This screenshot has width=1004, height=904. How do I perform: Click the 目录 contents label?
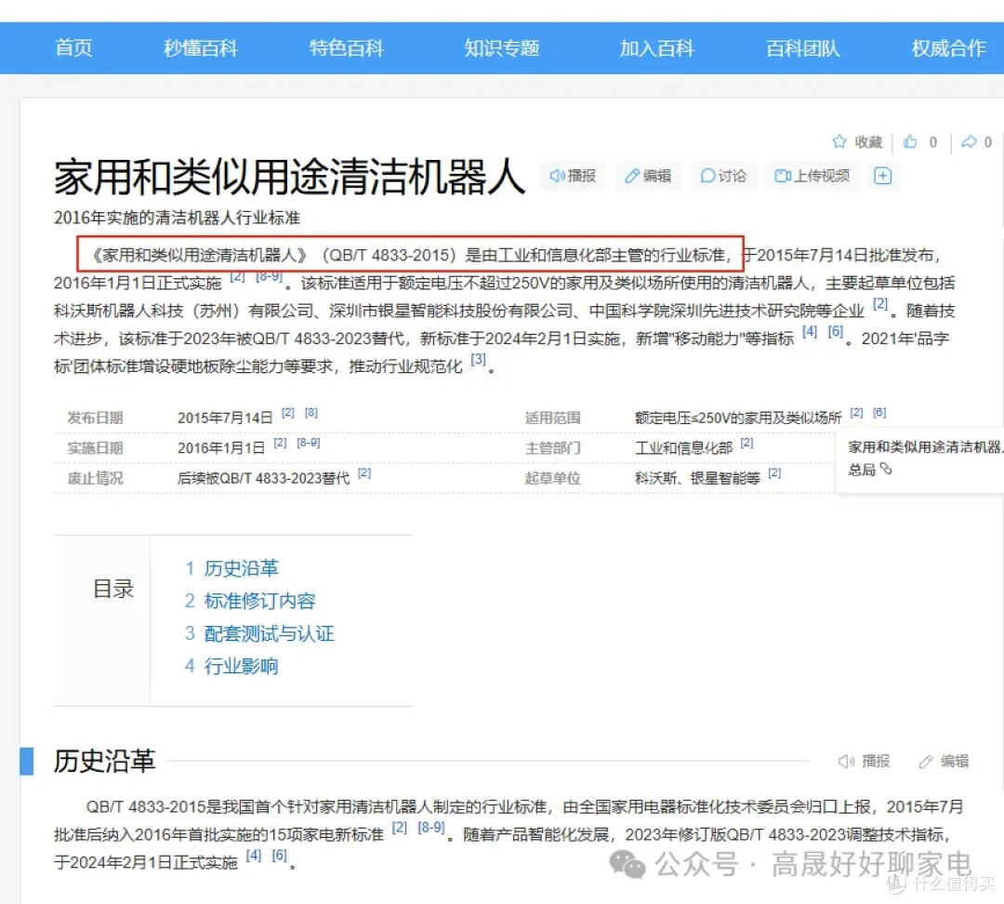pyautogui.click(x=113, y=589)
